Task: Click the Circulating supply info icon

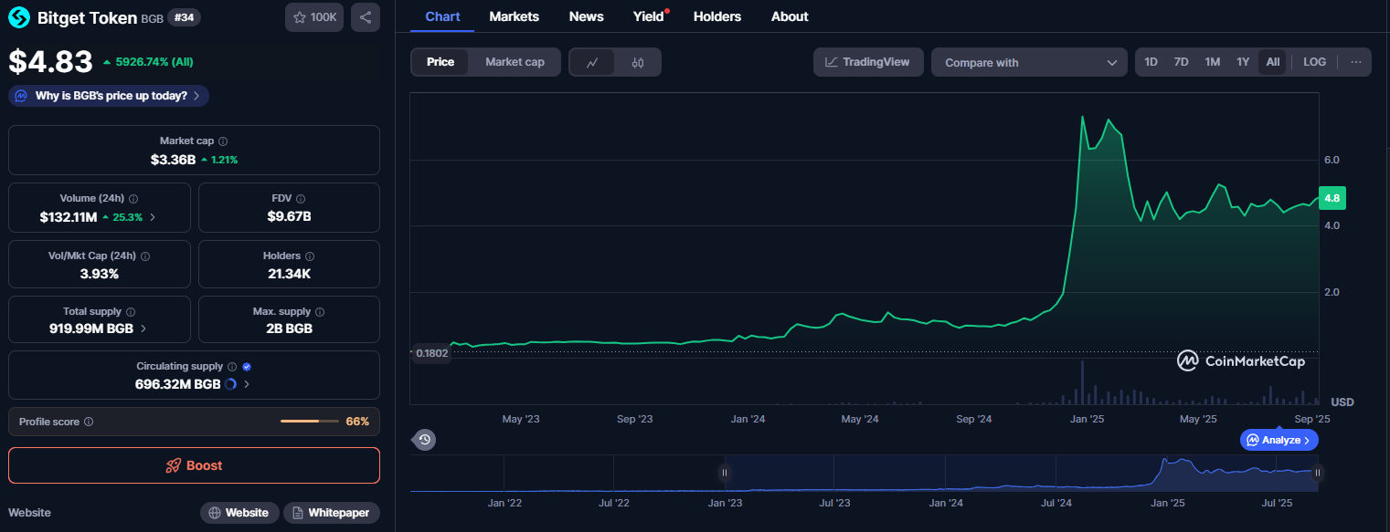Action: point(232,367)
